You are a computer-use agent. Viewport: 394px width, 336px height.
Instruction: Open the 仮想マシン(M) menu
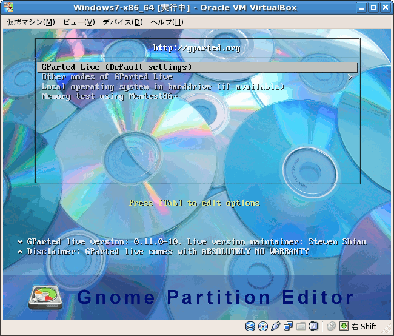coord(30,22)
